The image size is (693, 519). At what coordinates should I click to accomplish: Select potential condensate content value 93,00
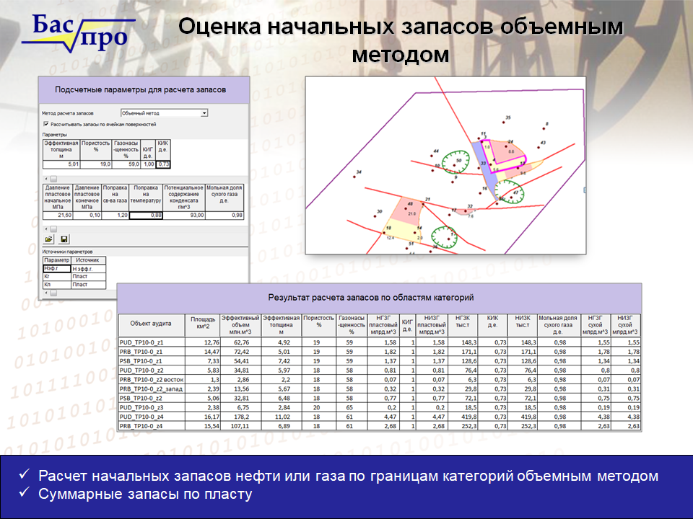tap(184, 216)
